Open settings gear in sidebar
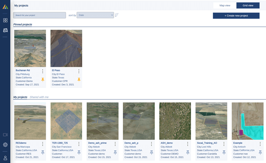The height and width of the screenshot is (163, 266). coord(5,145)
